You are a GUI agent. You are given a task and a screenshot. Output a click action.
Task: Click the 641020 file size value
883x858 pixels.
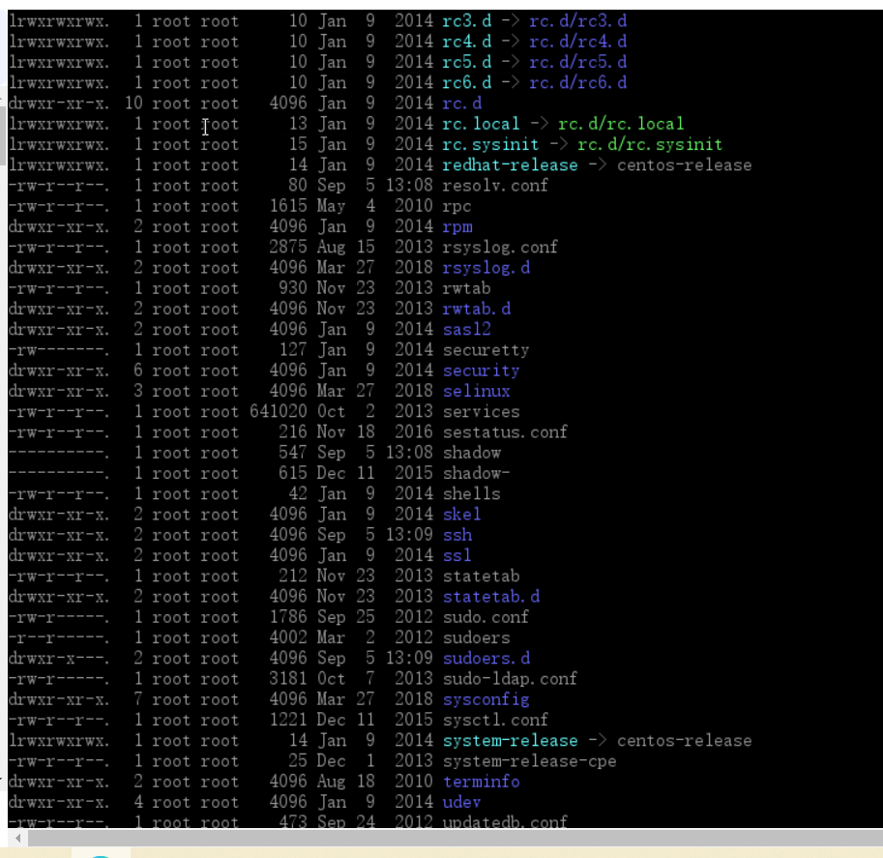279,412
